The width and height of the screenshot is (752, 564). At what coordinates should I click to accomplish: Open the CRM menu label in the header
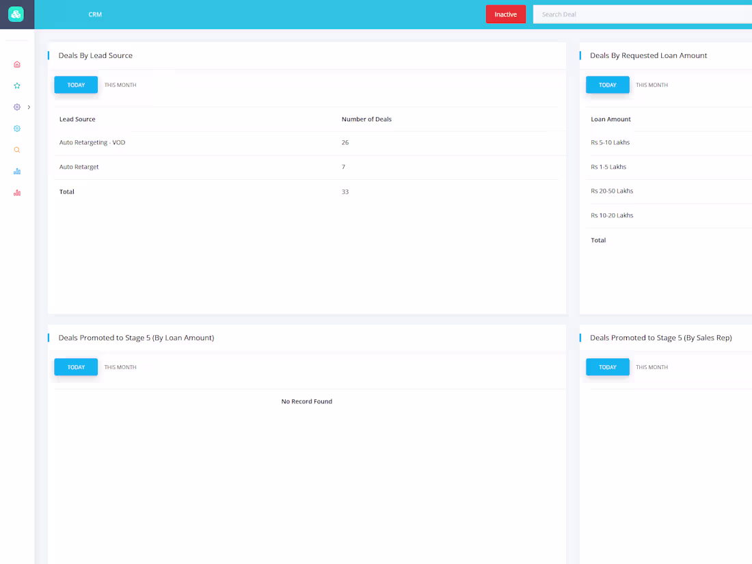pyautogui.click(x=95, y=14)
